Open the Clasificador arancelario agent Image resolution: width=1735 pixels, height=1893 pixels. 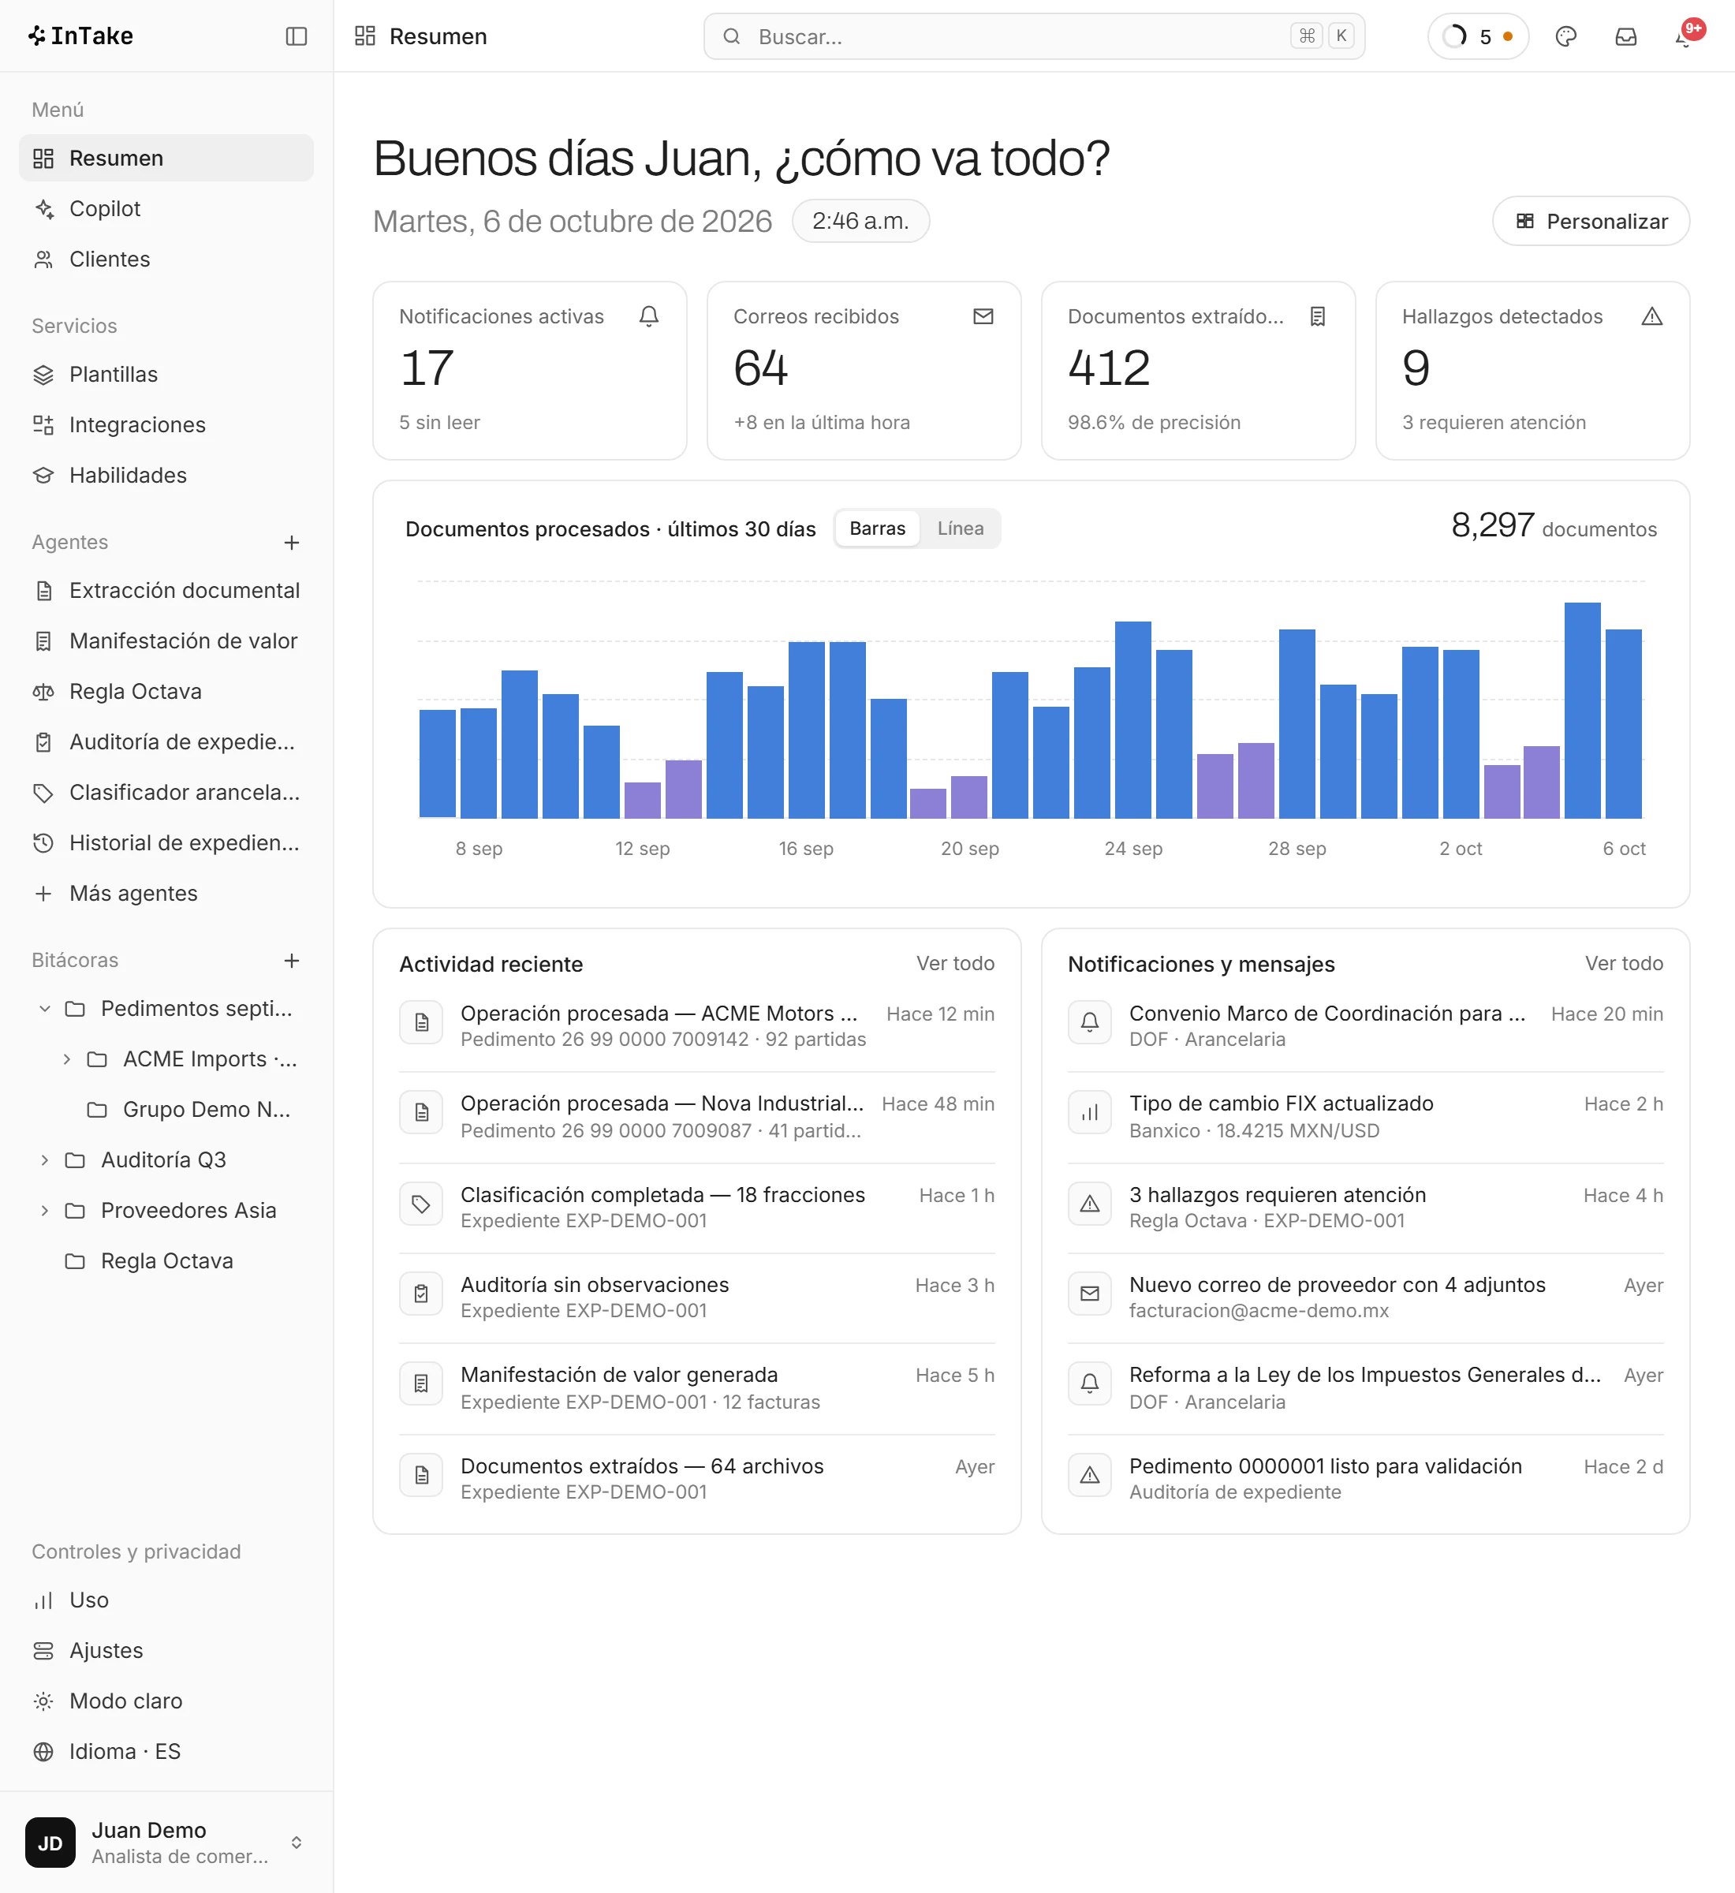(166, 793)
